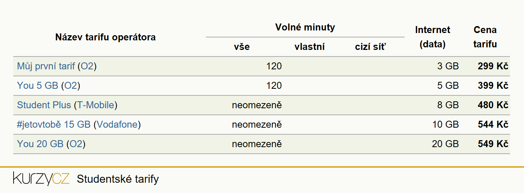Open the #jetovtobě 15 GB tariff link
Screen dimensions: 524x193
click(x=54, y=125)
